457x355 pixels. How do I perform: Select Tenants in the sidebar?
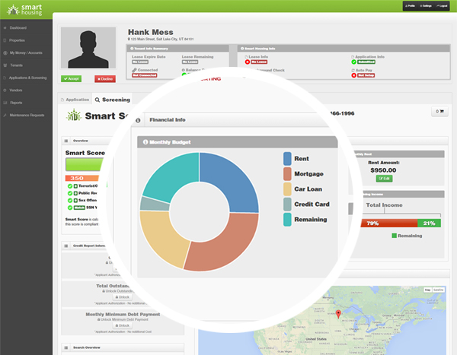(16, 65)
